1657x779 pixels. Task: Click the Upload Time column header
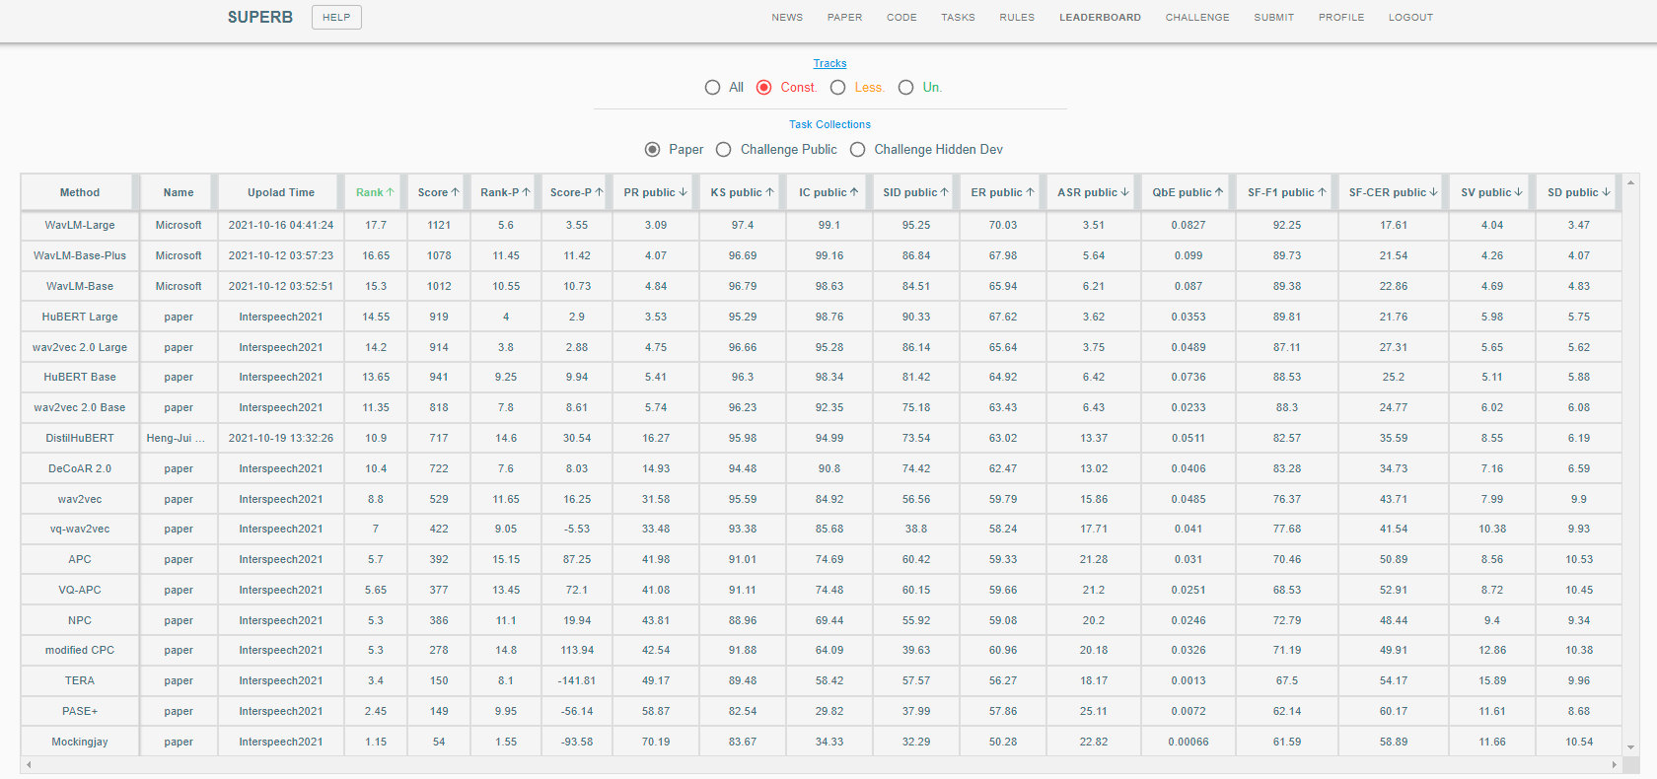coord(281,192)
